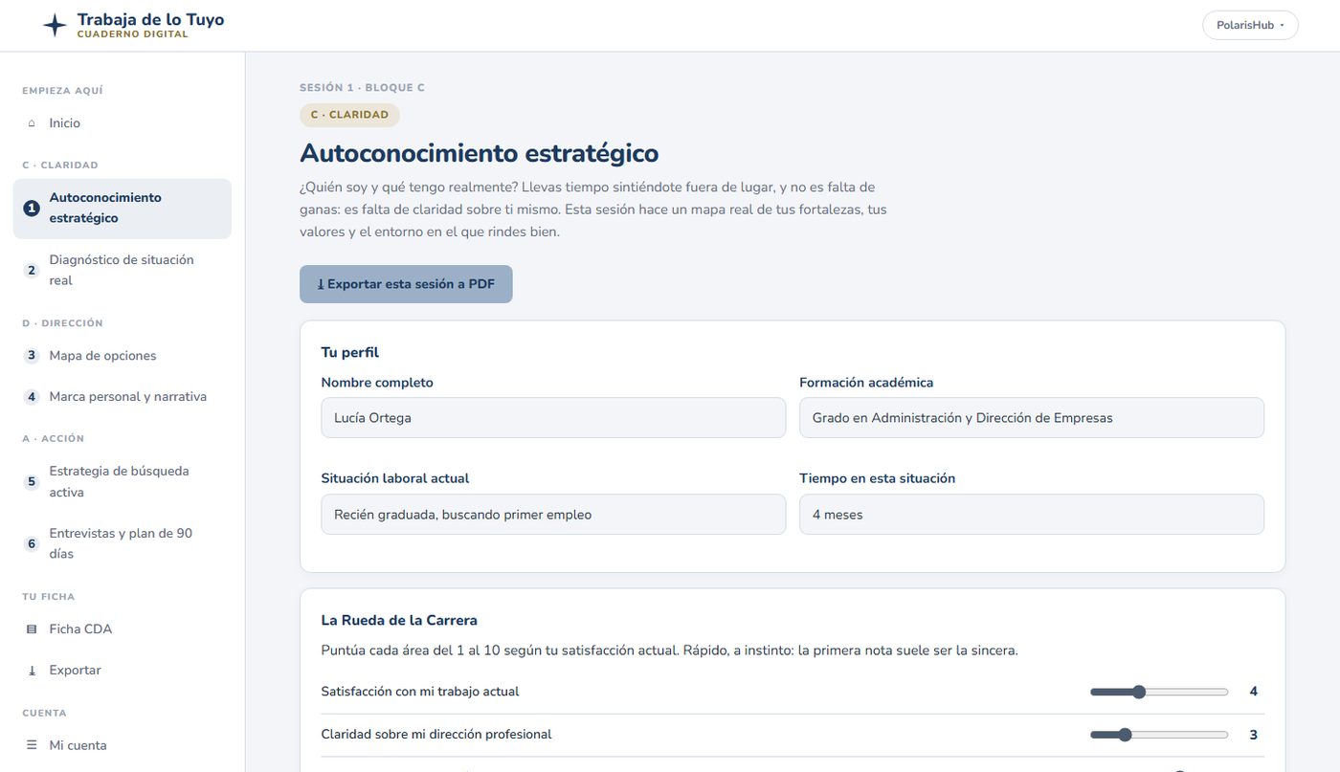Open Estrategia de búsqueda activa
Image resolution: width=1340 pixels, height=772 pixels.
click(123, 482)
